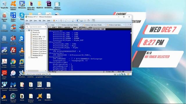
Task: Click the hard disk device status icon
Action: [115, 74]
